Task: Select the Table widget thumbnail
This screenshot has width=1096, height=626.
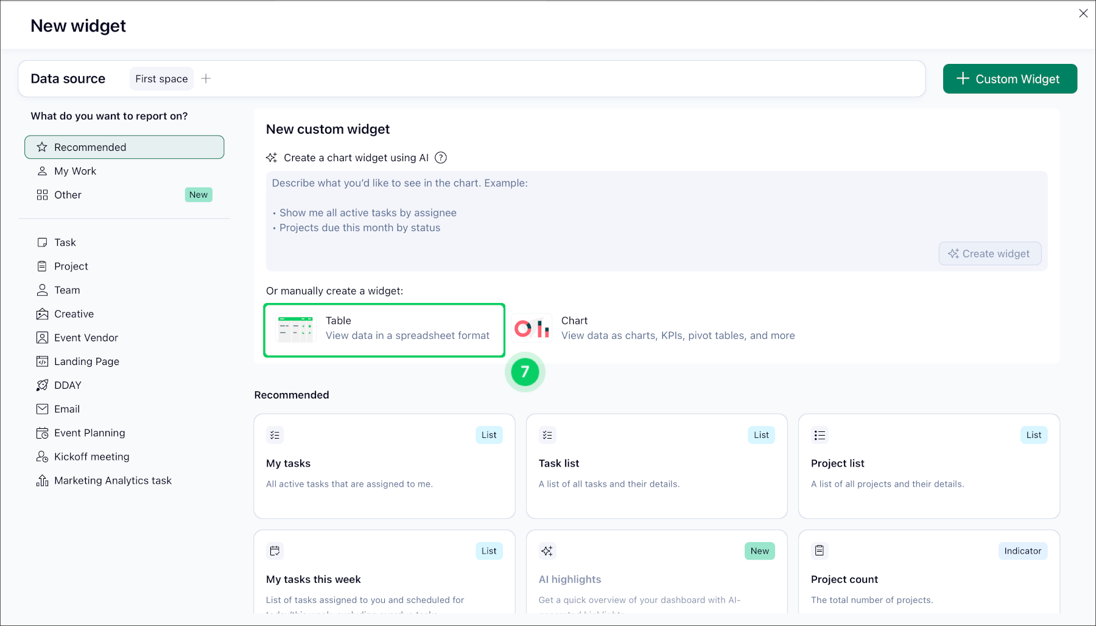Action: 295,329
